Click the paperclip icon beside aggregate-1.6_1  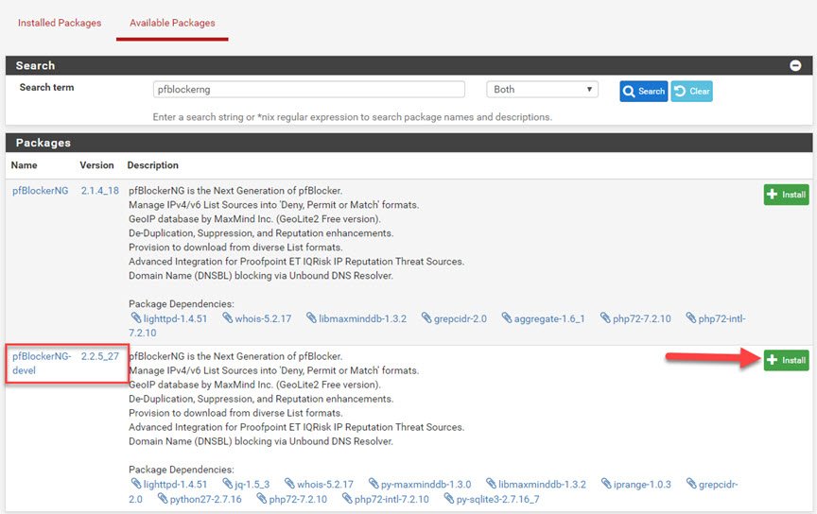pos(507,317)
